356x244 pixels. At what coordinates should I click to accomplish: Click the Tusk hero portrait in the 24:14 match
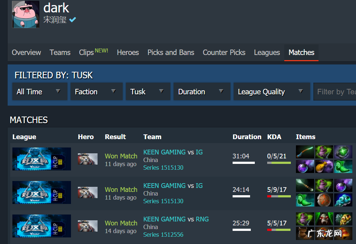88,192
